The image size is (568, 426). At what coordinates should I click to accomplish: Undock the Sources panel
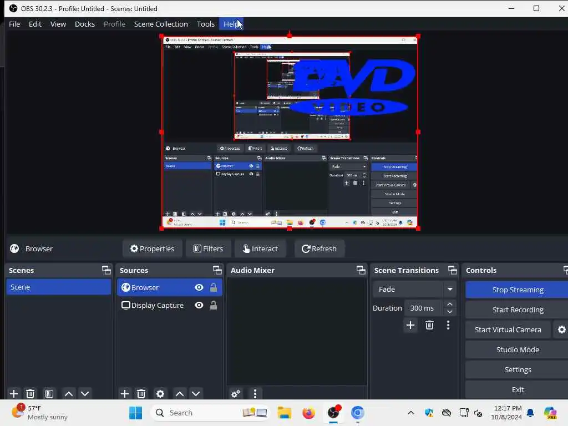(x=217, y=270)
